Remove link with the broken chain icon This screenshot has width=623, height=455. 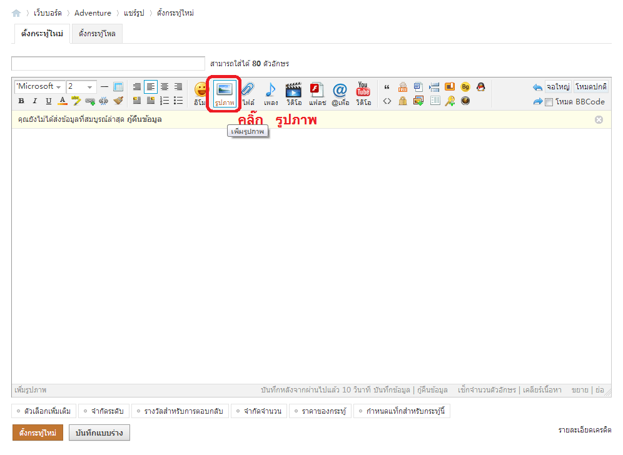pyautogui.click(x=104, y=101)
